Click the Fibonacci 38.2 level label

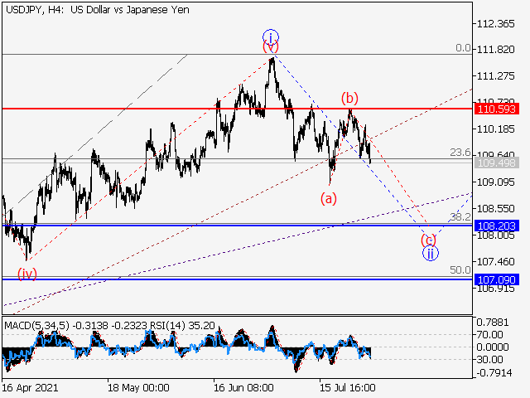click(x=460, y=217)
